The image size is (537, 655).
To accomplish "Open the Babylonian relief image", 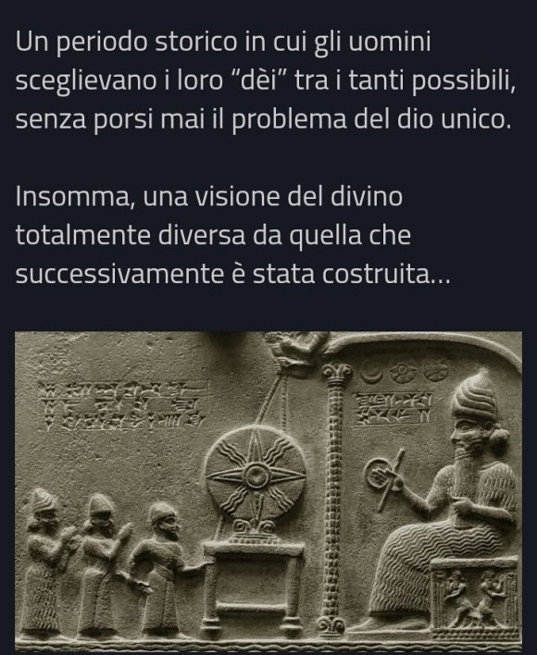I will 268,492.
